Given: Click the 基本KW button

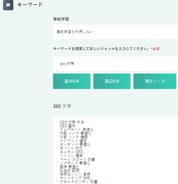Looking at the screenshot, I should (72, 81).
